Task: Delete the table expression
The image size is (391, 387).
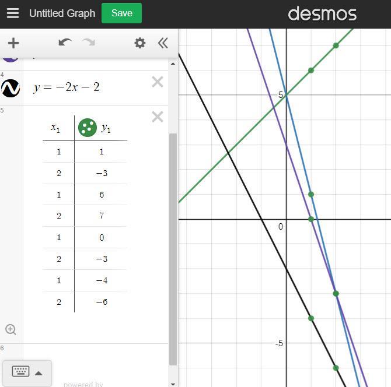Action: 158,117
